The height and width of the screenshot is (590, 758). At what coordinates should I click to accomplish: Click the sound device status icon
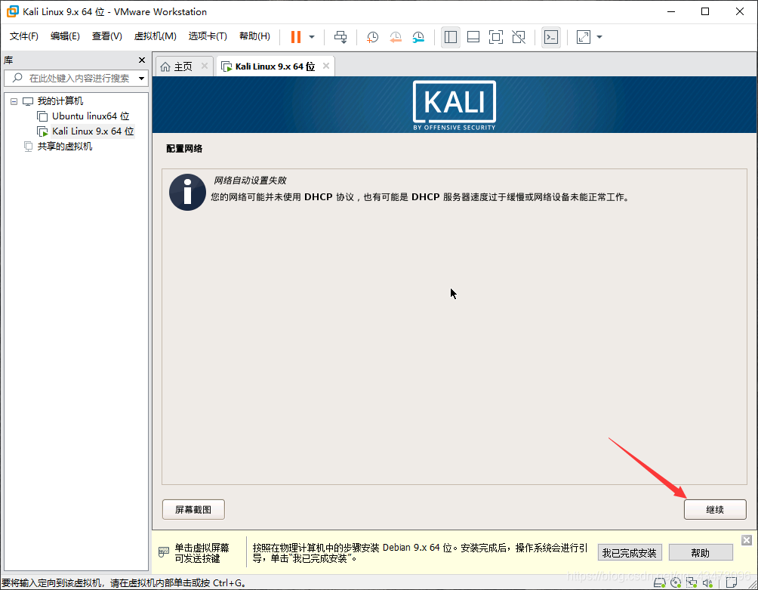coord(707,582)
